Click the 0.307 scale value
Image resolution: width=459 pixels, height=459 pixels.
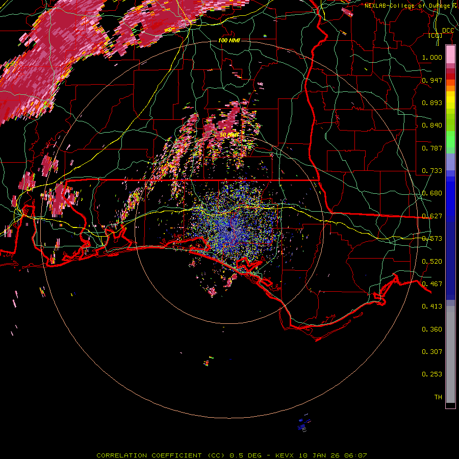432,352
